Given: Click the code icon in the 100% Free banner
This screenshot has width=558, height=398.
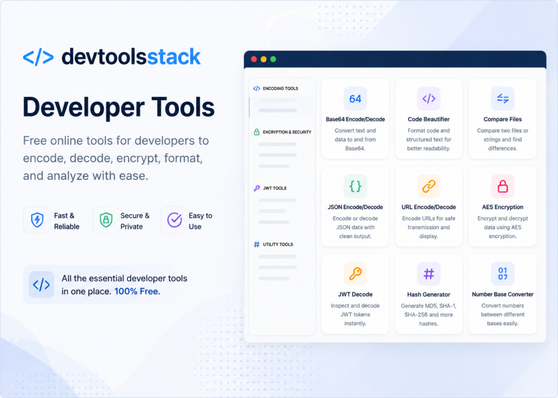Looking at the screenshot, I should point(41,285).
